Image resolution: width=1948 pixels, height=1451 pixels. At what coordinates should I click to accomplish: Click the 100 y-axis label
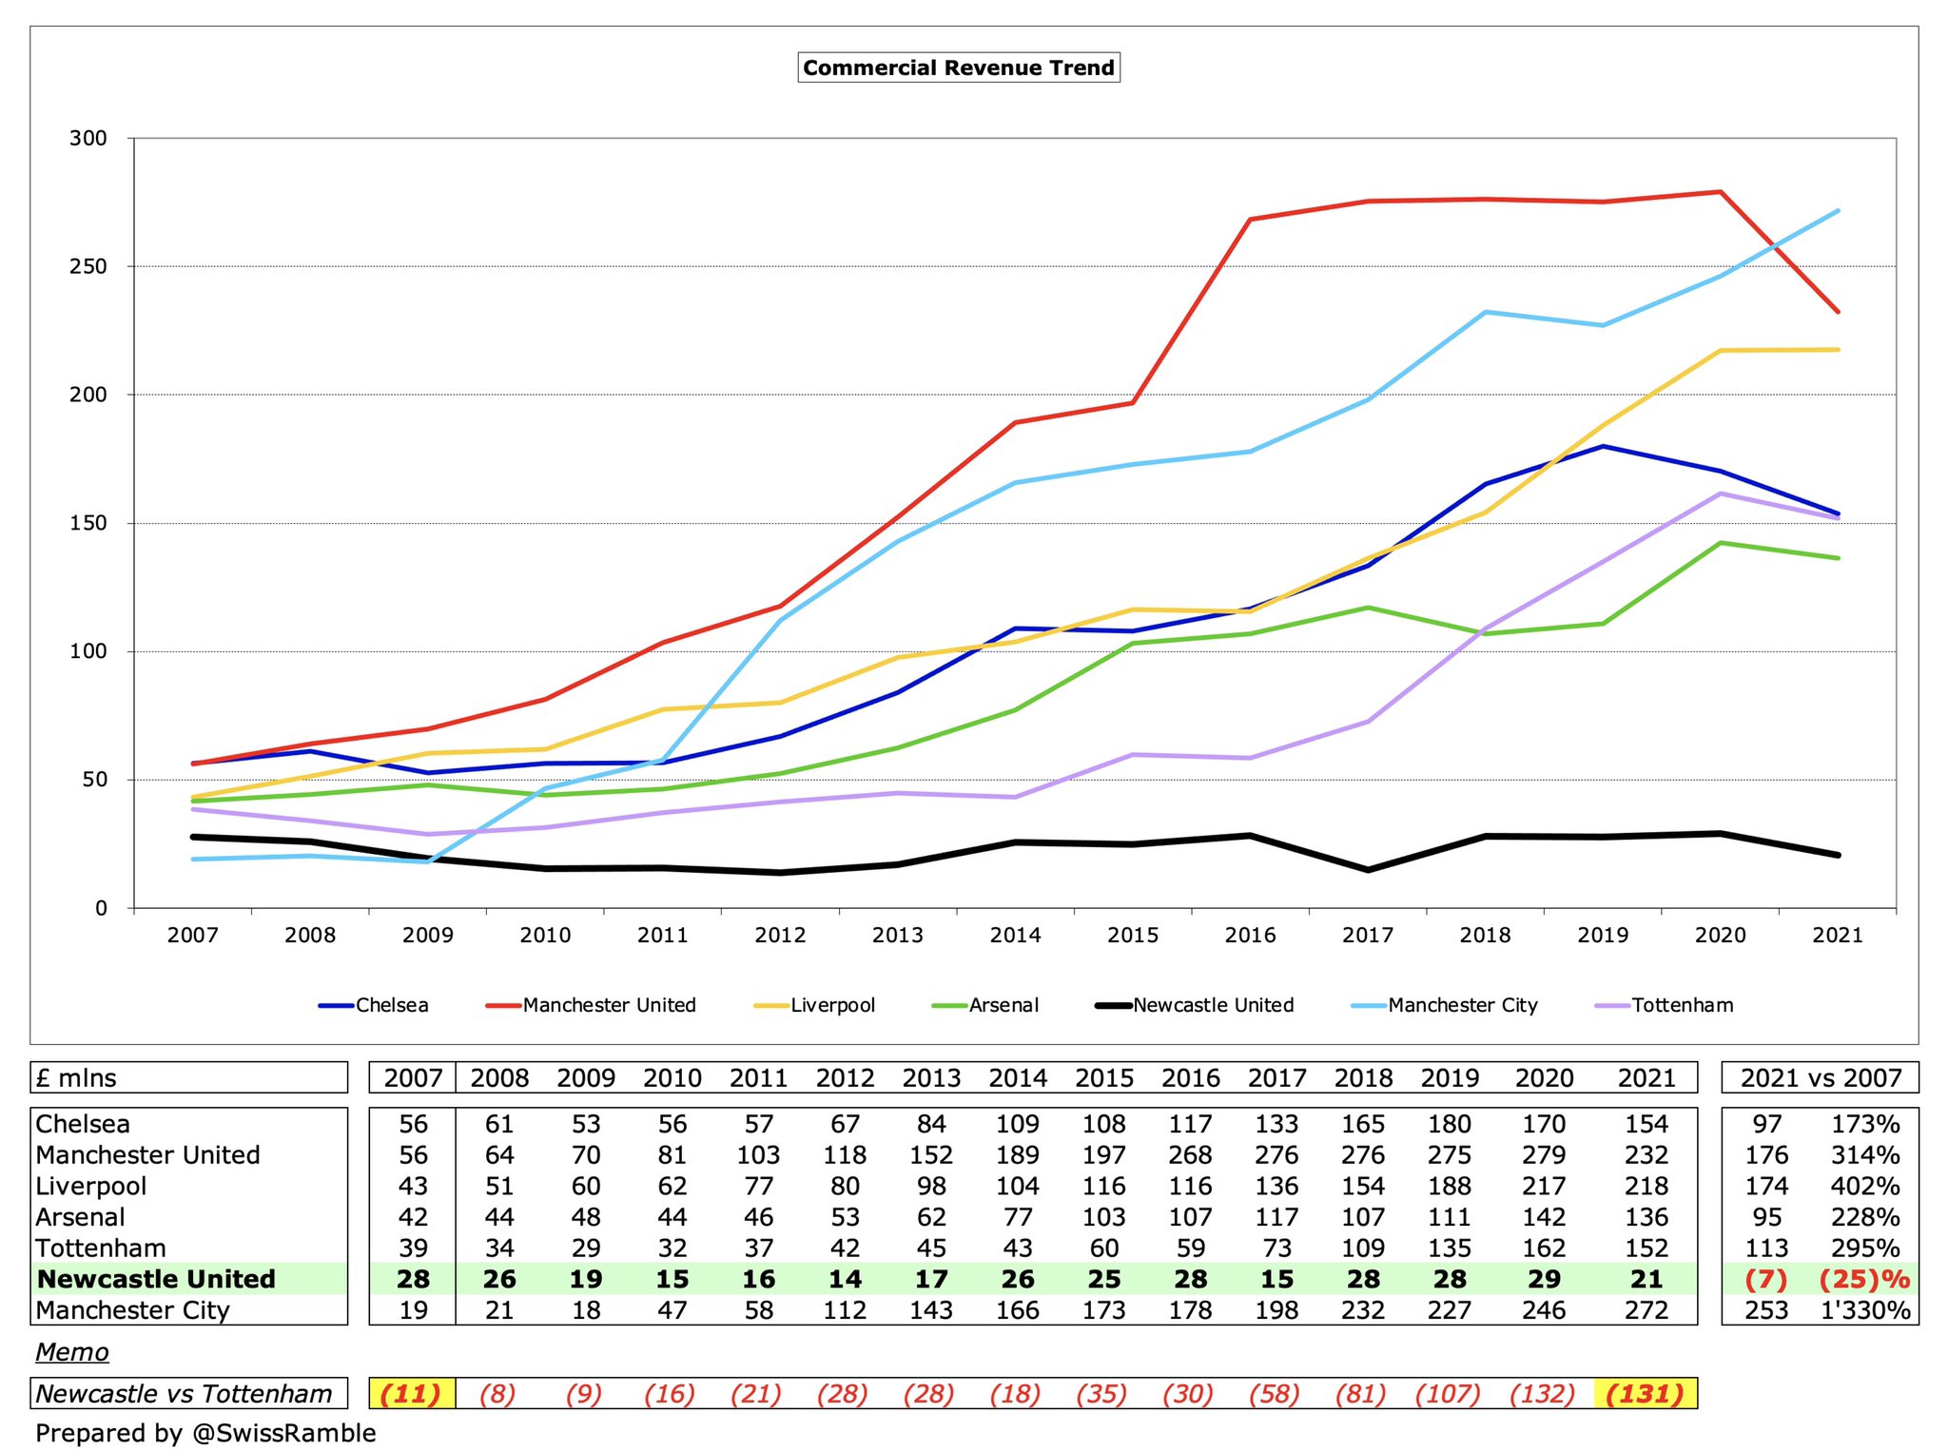(x=88, y=651)
